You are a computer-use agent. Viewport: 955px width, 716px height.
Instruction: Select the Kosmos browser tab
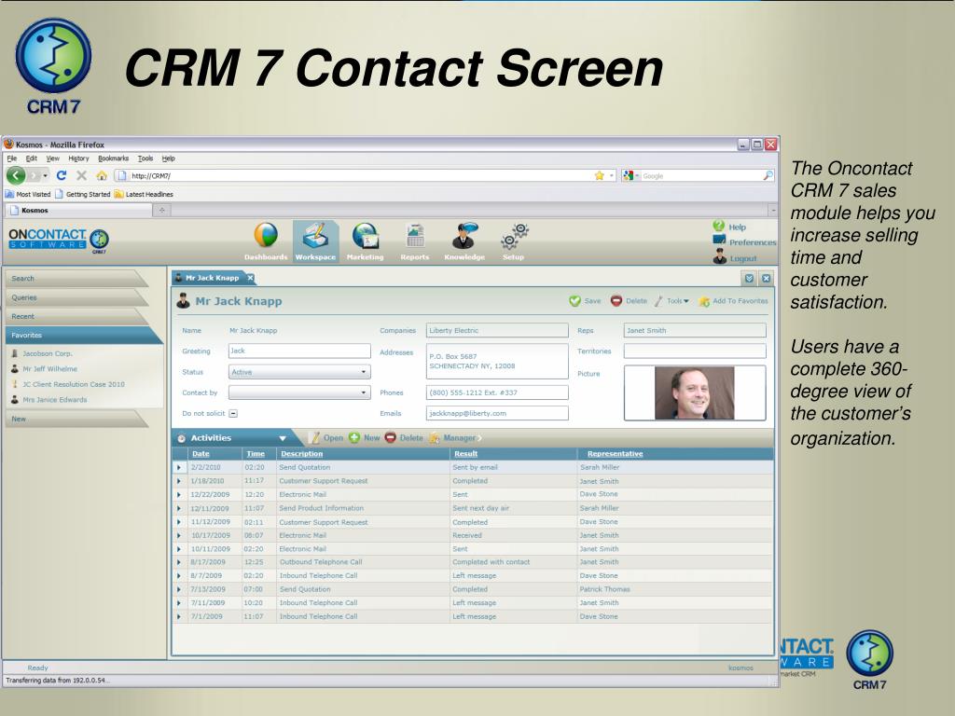pos(78,210)
